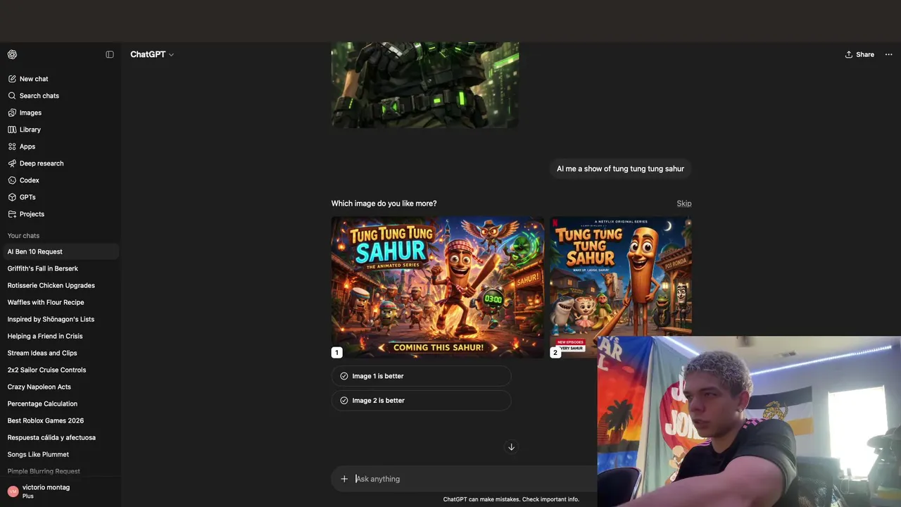Start a New chat
This screenshot has height=507, width=901.
pos(61,79)
